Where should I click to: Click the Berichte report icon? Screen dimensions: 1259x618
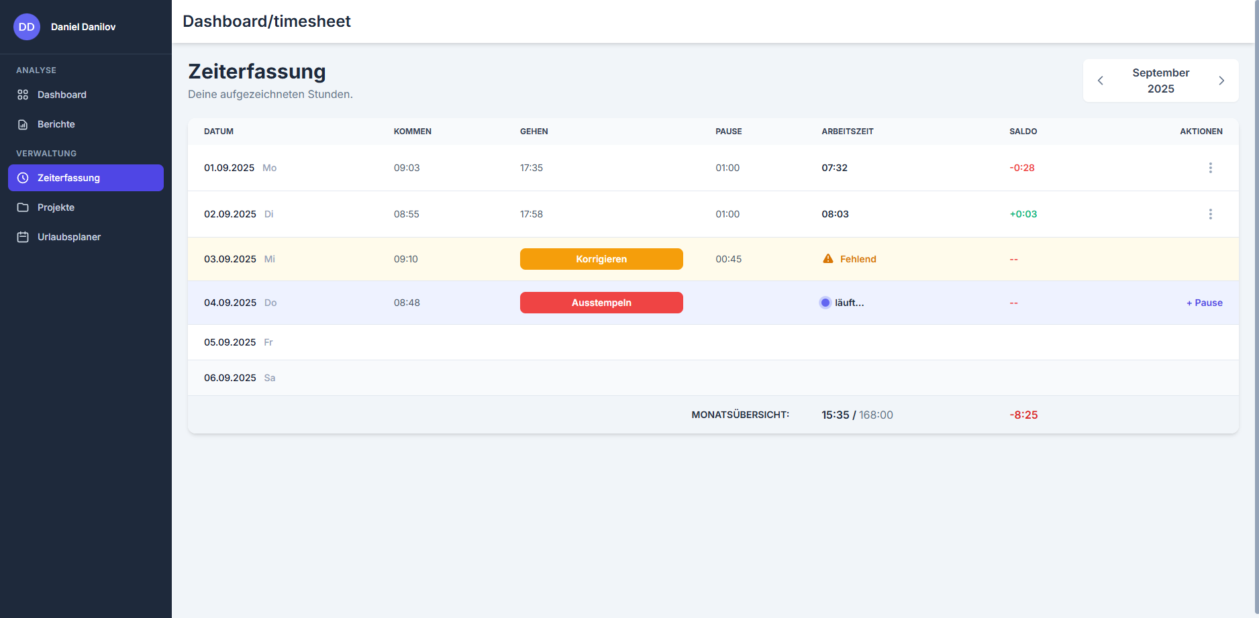coord(23,124)
